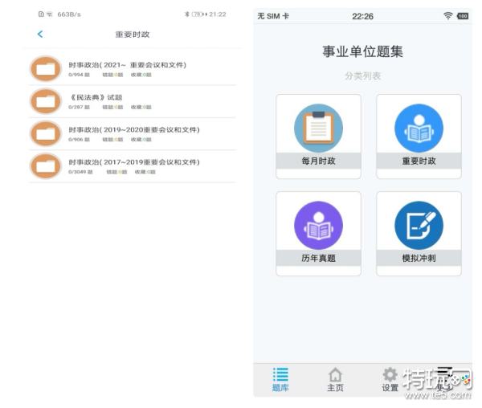This screenshot has width=482, height=408.
Task: Switch to the 题库 tab
Action: click(x=280, y=379)
